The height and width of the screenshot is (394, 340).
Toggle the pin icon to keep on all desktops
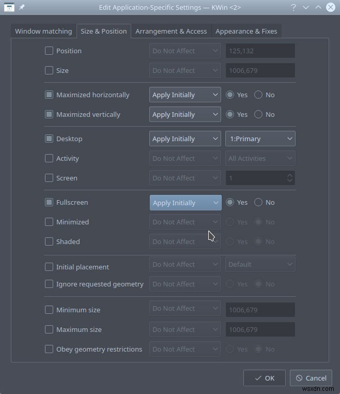[x=22, y=7]
